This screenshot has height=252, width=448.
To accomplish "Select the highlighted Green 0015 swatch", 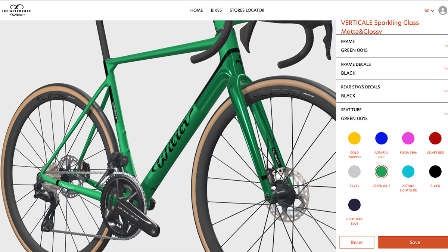I will click(381, 171).
